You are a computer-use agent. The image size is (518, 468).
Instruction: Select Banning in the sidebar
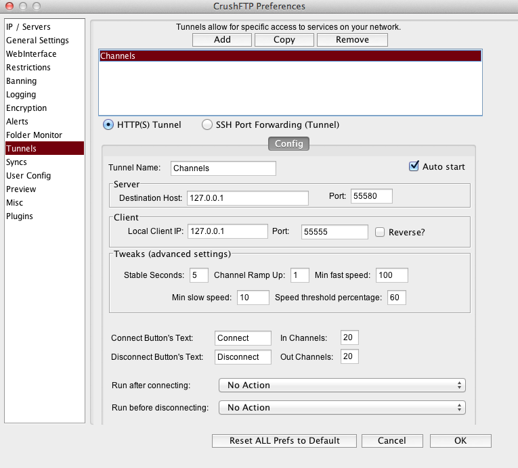coord(44,81)
